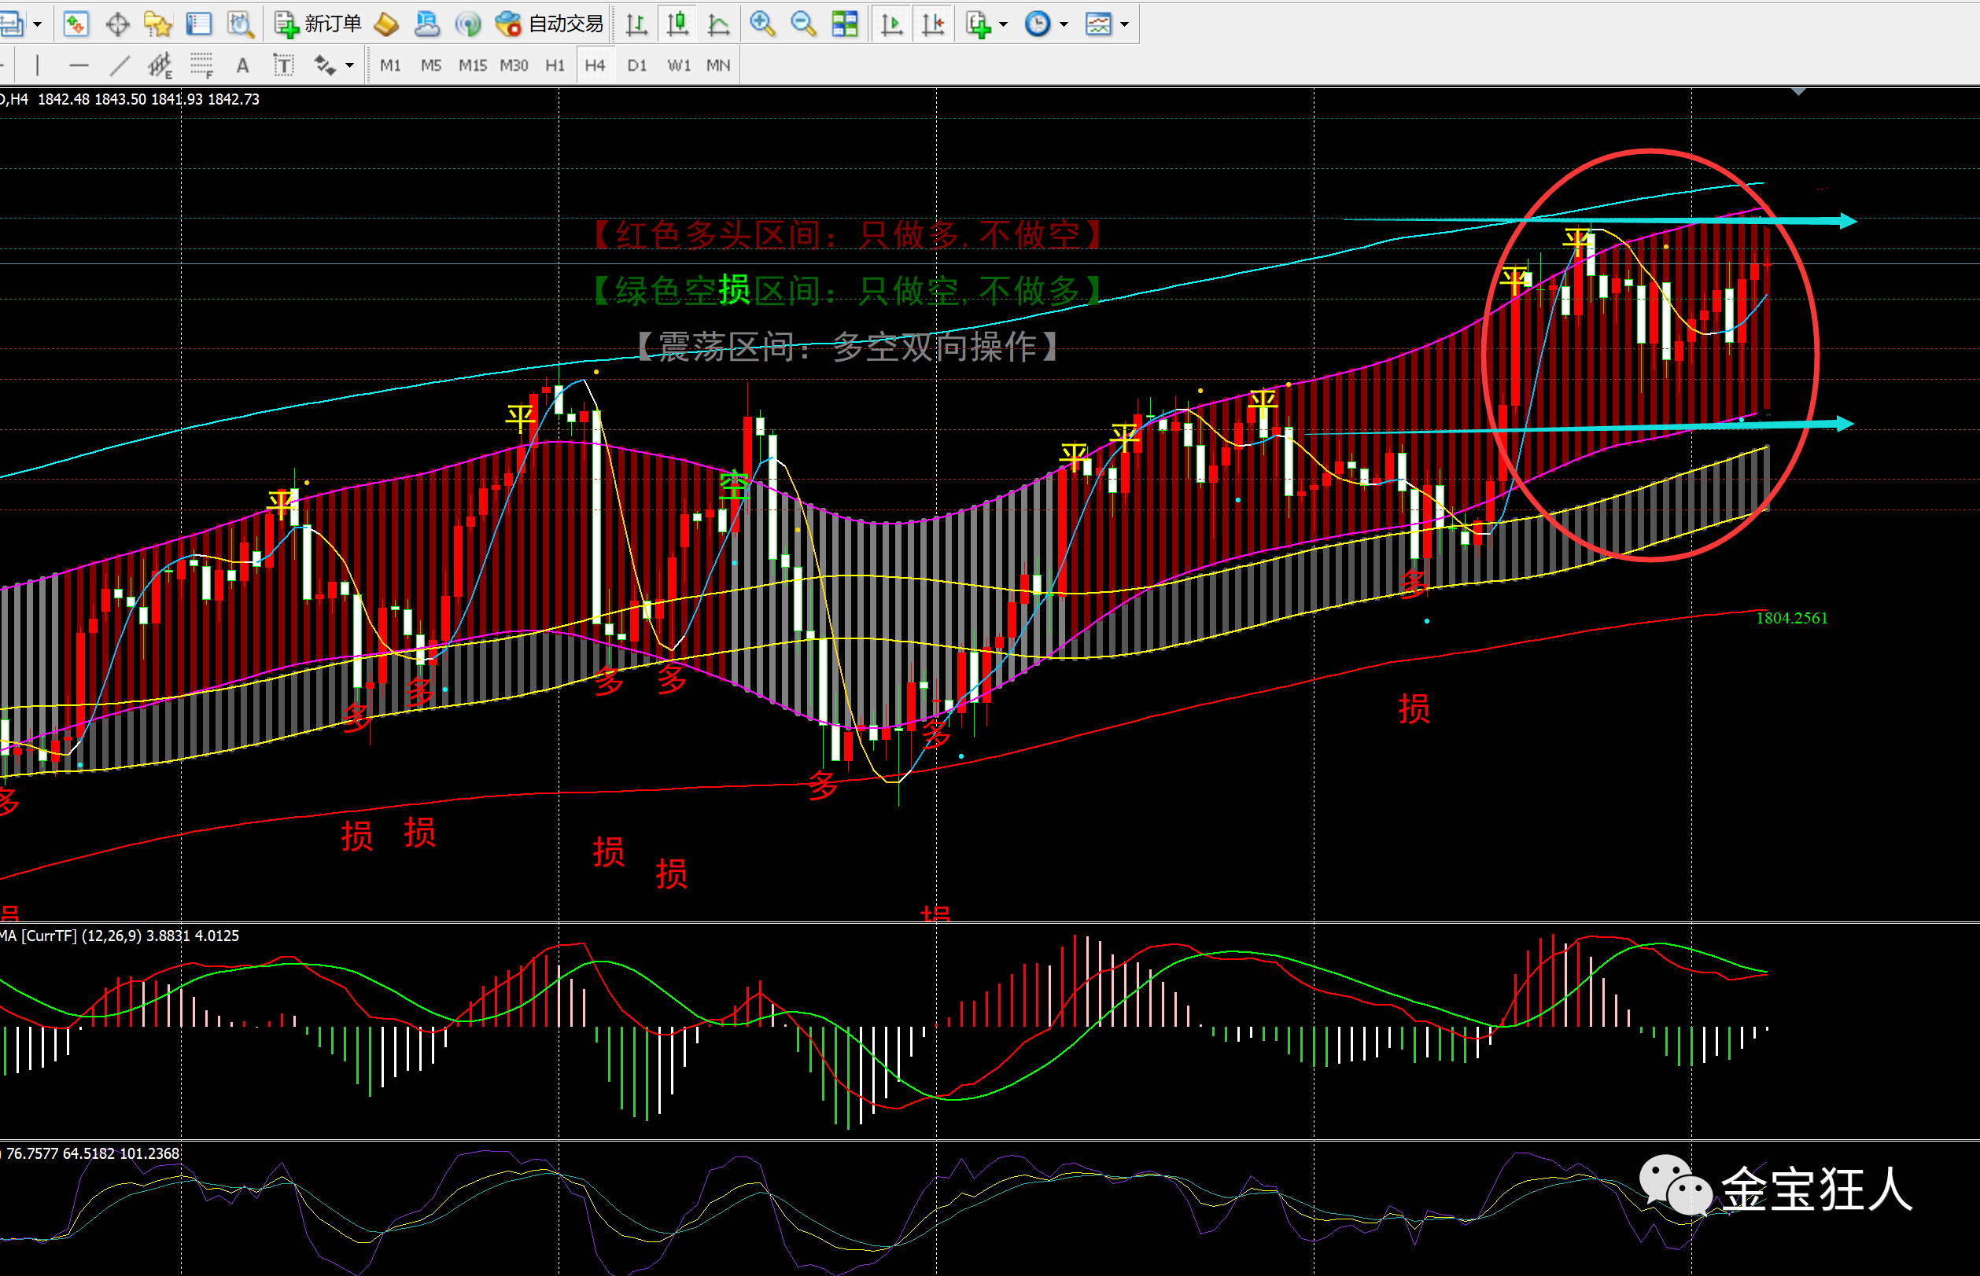Zoom out on the chart

[x=802, y=24]
